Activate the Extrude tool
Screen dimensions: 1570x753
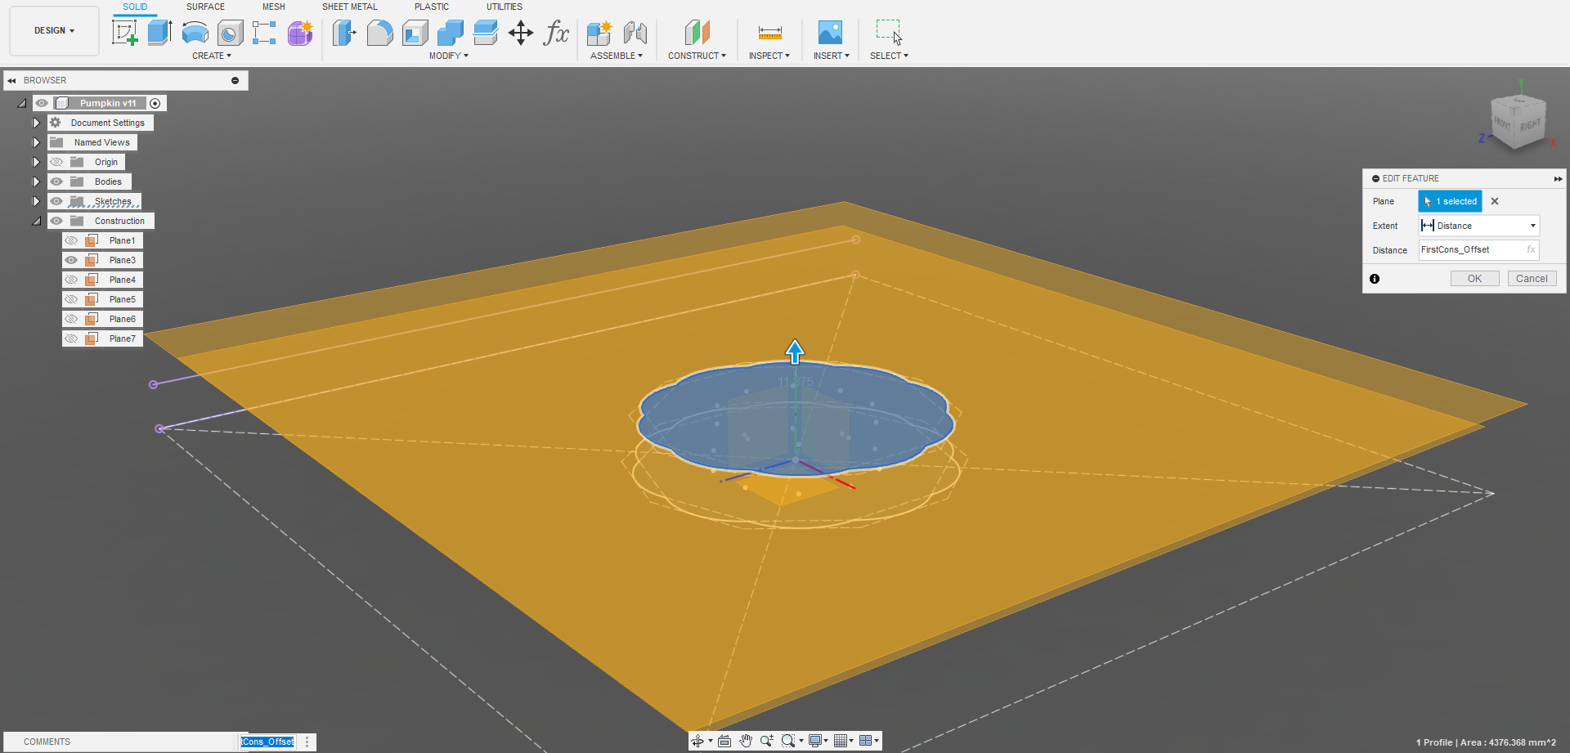click(x=160, y=33)
